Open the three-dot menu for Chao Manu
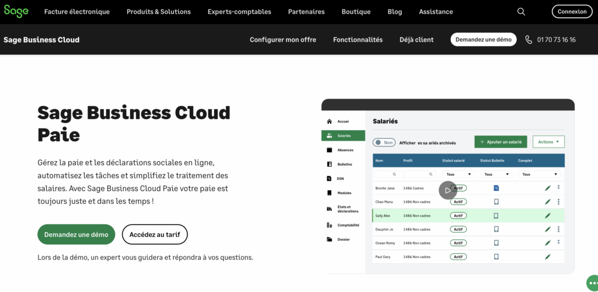The height and width of the screenshot is (292, 598). coord(559,201)
